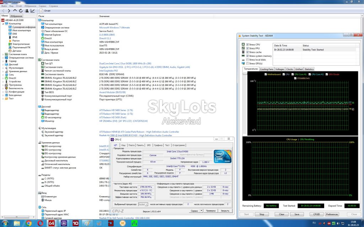Screen dimensions: 364x227
Task: Open Google Chrome from the taskbar
Action: tap(28, 223)
